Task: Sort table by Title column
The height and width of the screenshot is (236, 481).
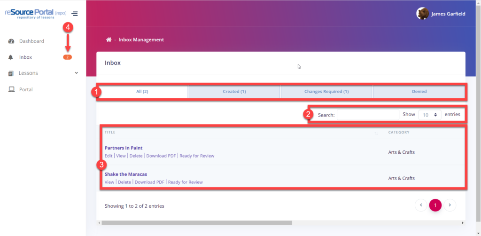Action: pyautogui.click(x=110, y=133)
